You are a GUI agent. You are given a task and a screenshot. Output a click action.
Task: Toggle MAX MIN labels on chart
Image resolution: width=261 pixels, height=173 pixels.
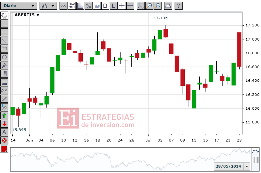(x=72, y=6)
